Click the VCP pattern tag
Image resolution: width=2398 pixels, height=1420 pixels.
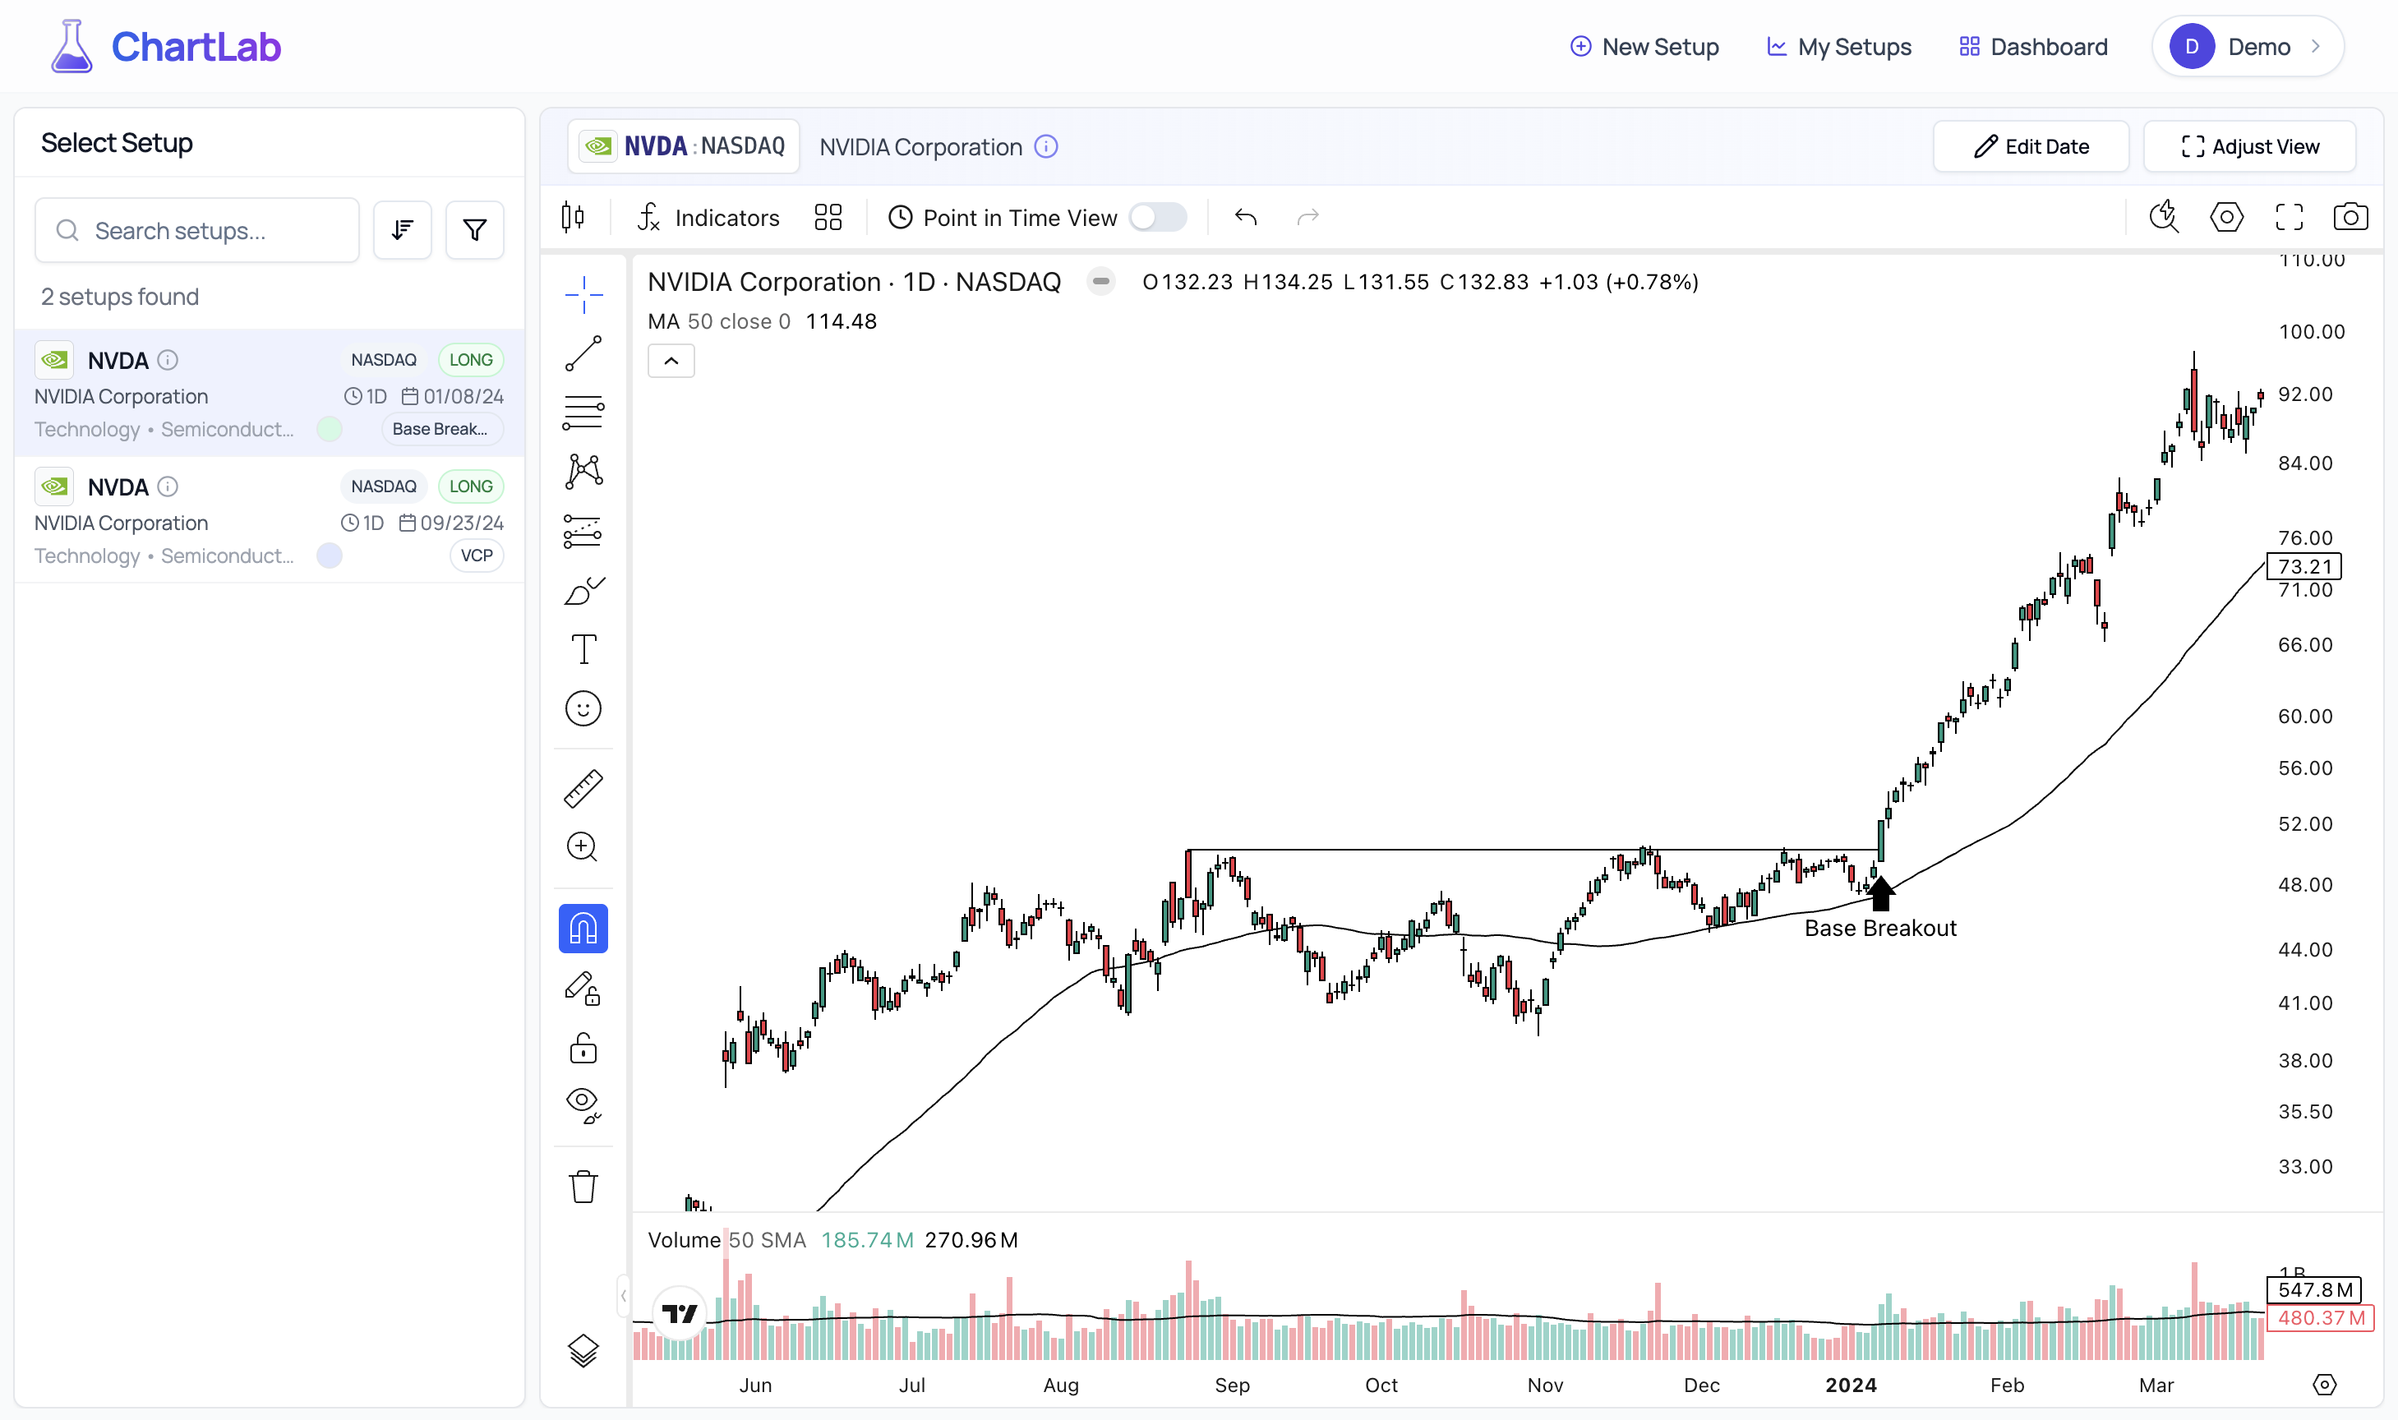click(477, 556)
